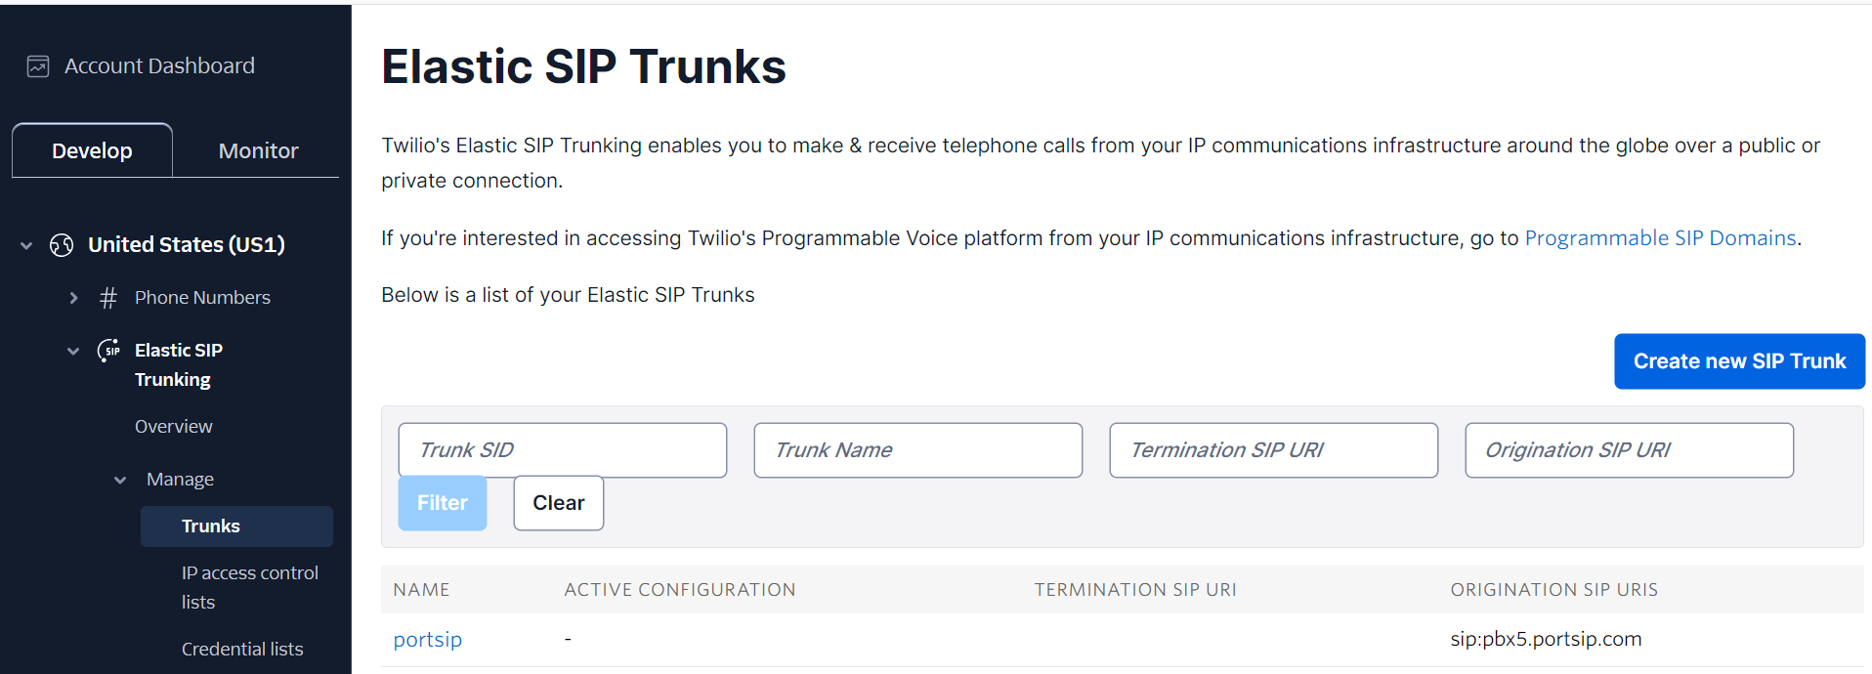Clear the trunk filters
1872x674 pixels.
tap(558, 503)
